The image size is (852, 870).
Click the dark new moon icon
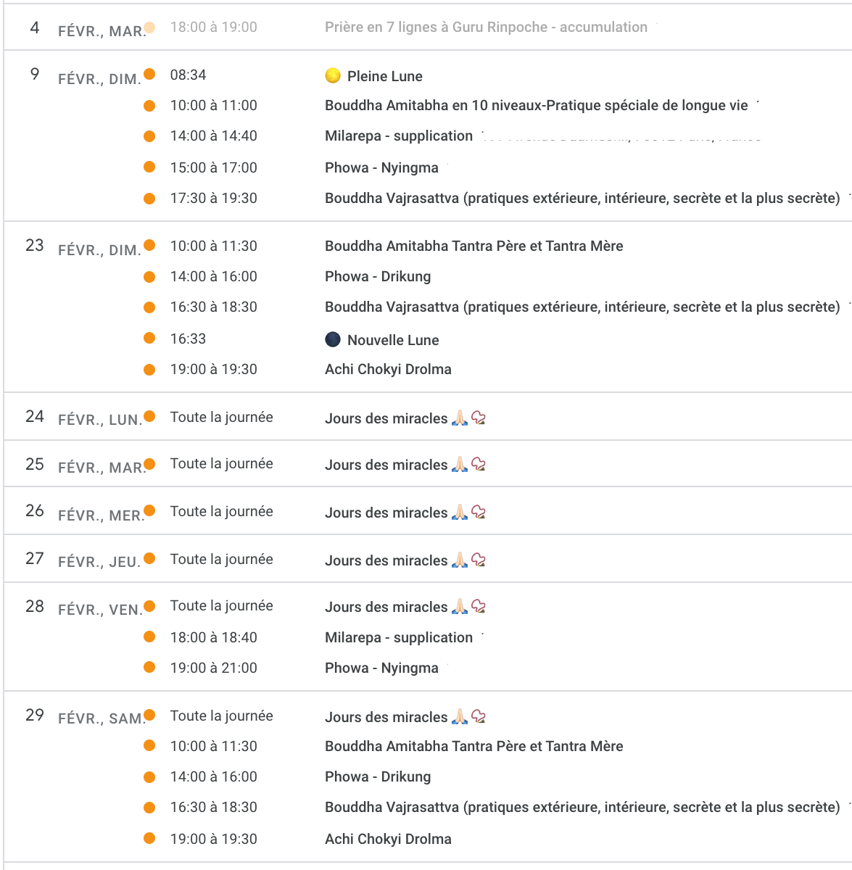(333, 339)
